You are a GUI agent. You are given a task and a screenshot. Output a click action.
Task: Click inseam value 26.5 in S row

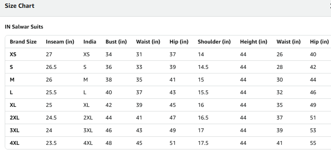click(51, 67)
